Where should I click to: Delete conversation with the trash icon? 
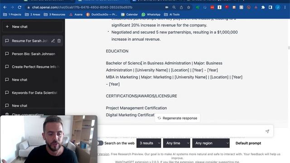click(59, 41)
